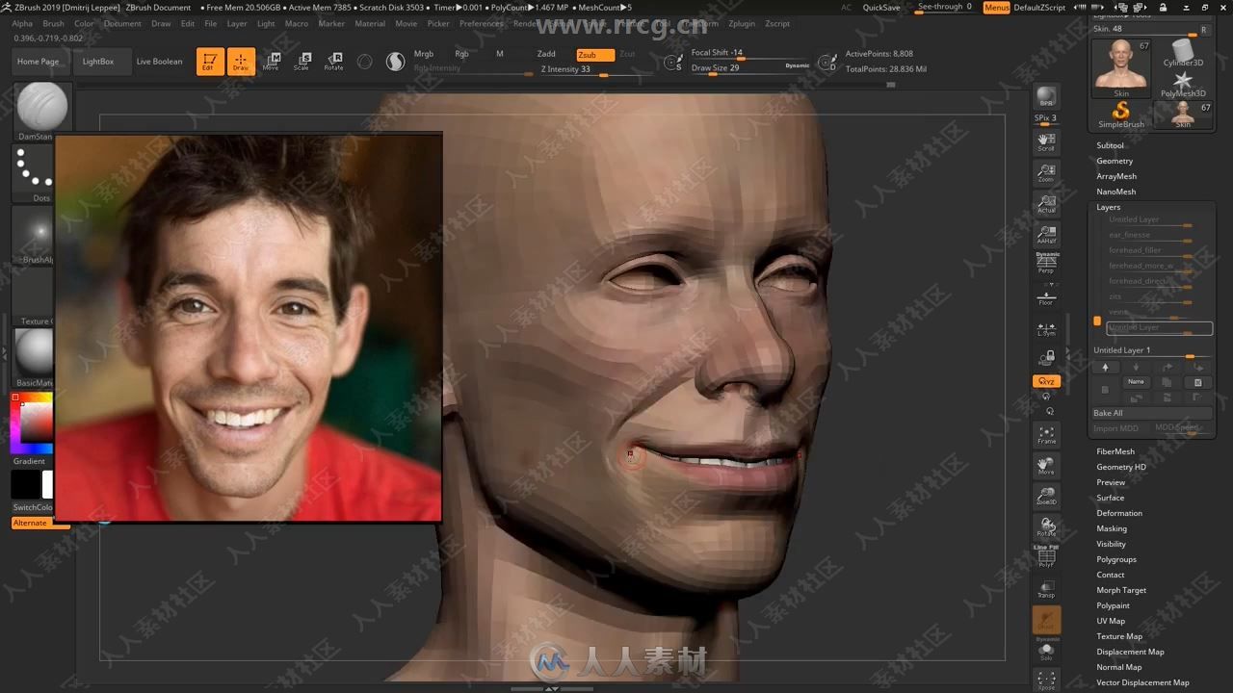1233x693 pixels.
Task: Enable Rgb mode
Action: [462, 54]
